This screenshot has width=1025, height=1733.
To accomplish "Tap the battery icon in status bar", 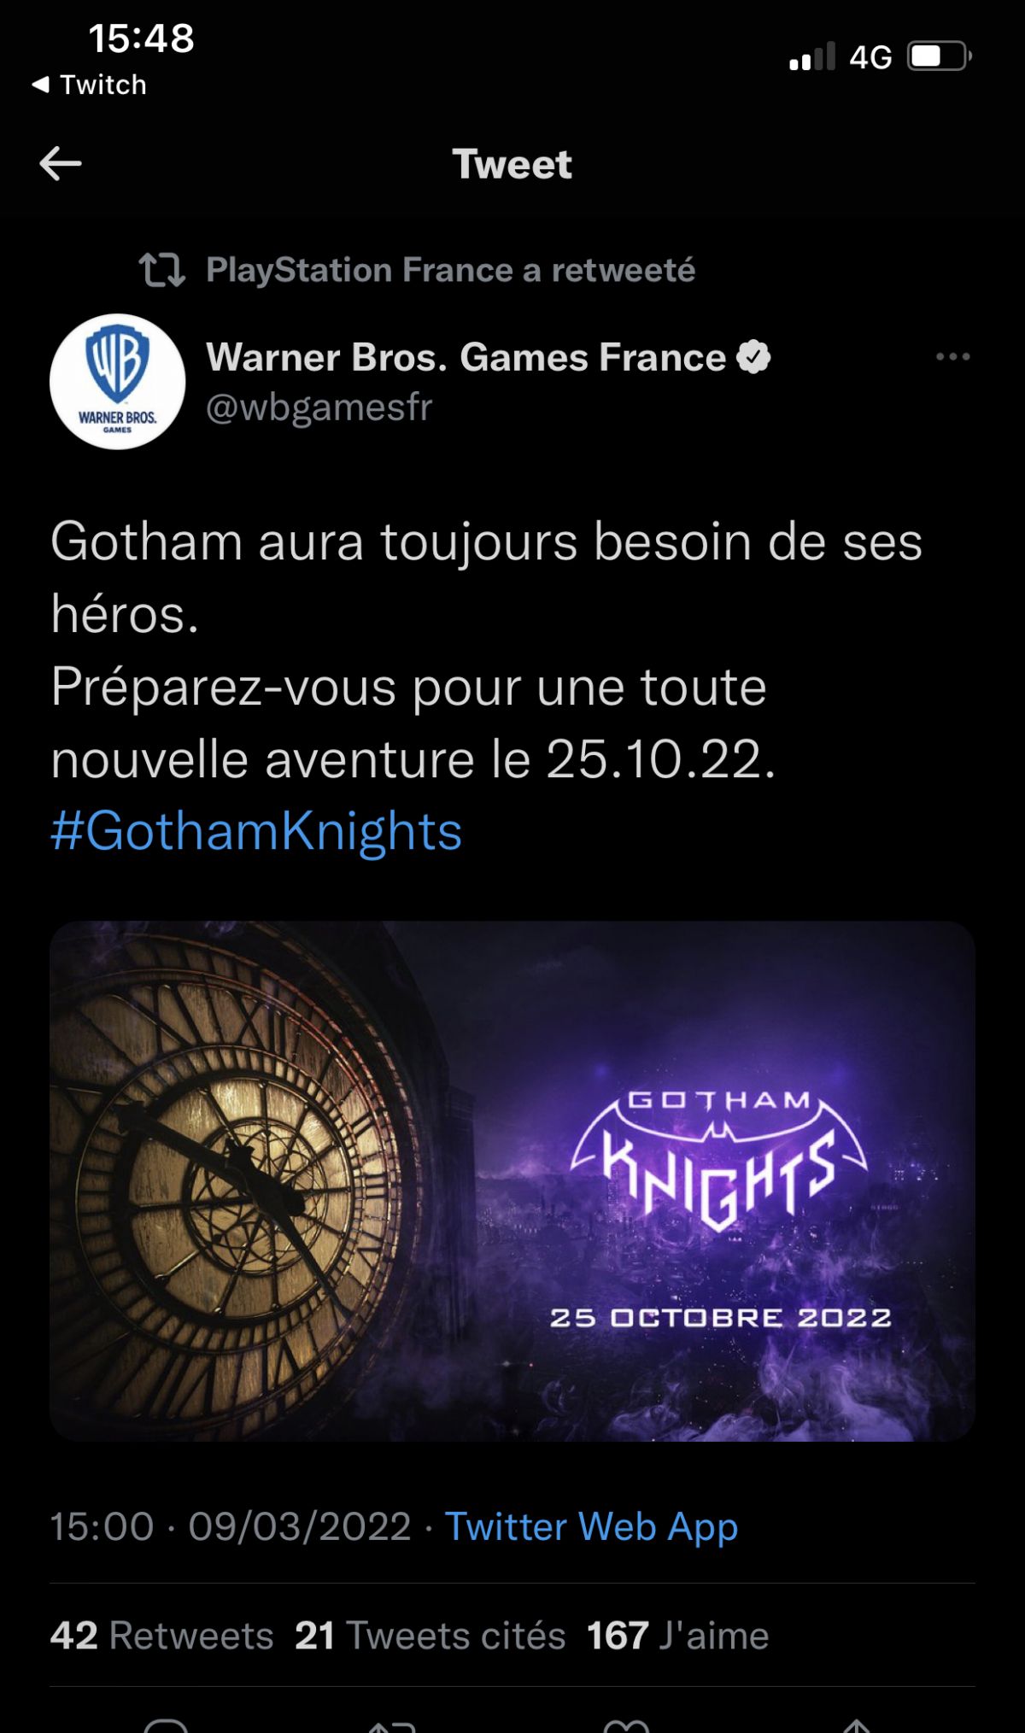I will (x=940, y=56).
